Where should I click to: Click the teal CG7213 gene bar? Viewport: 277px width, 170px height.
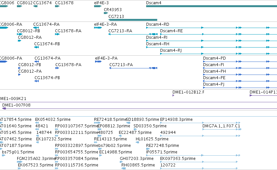(x=133, y=20)
